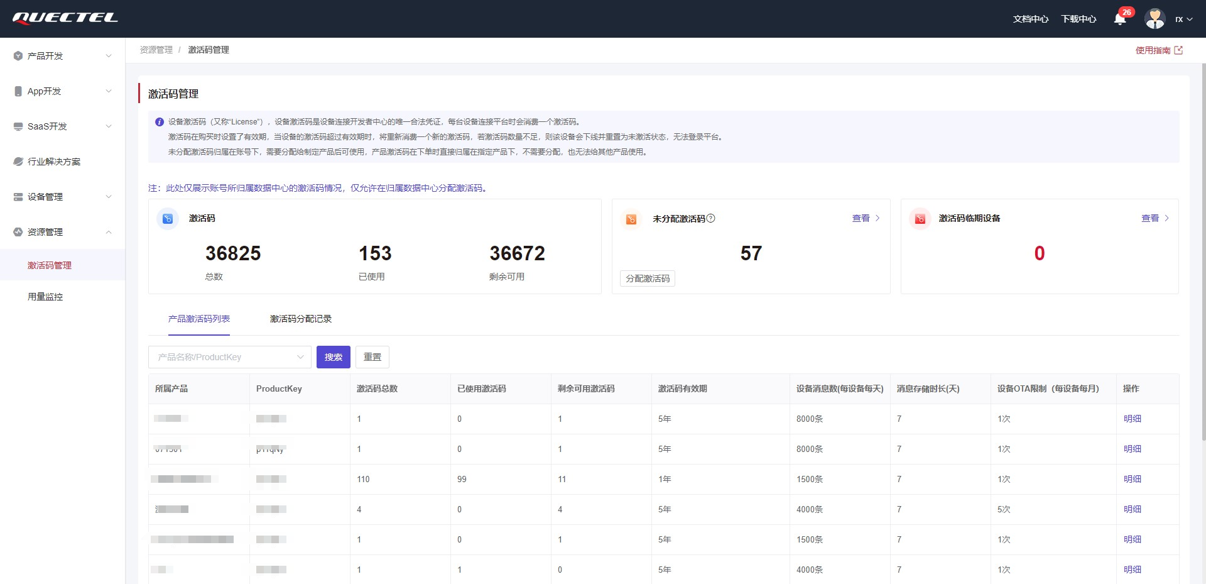Click the 资源管理 sidebar icon

click(x=18, y=232)
